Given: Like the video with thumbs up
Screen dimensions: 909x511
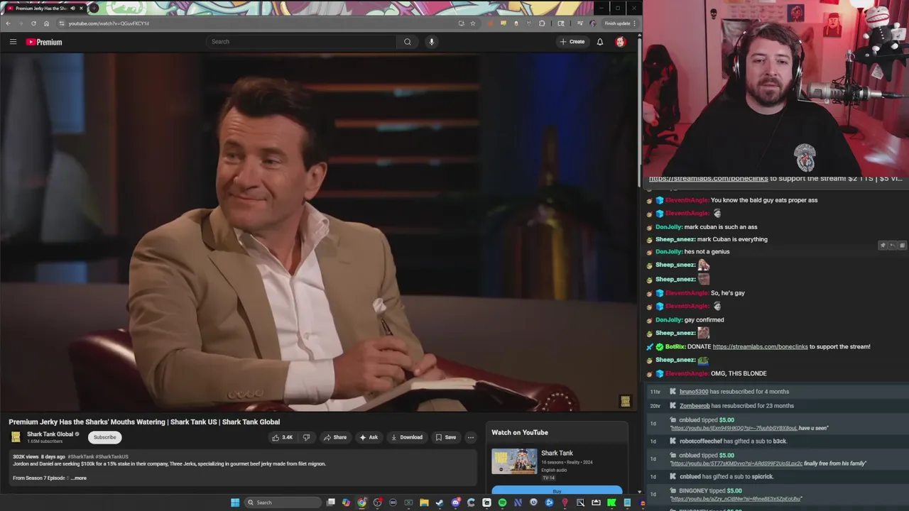Looking at the screenshot, I should 282,437.
